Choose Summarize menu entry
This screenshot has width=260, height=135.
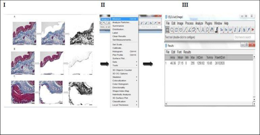pos(124,26)
